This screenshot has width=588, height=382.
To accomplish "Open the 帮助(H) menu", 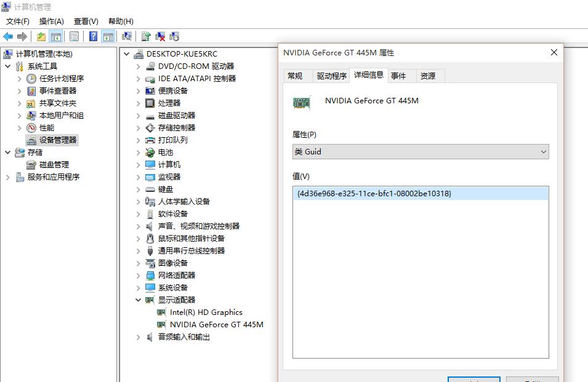I will coord(121,22).
